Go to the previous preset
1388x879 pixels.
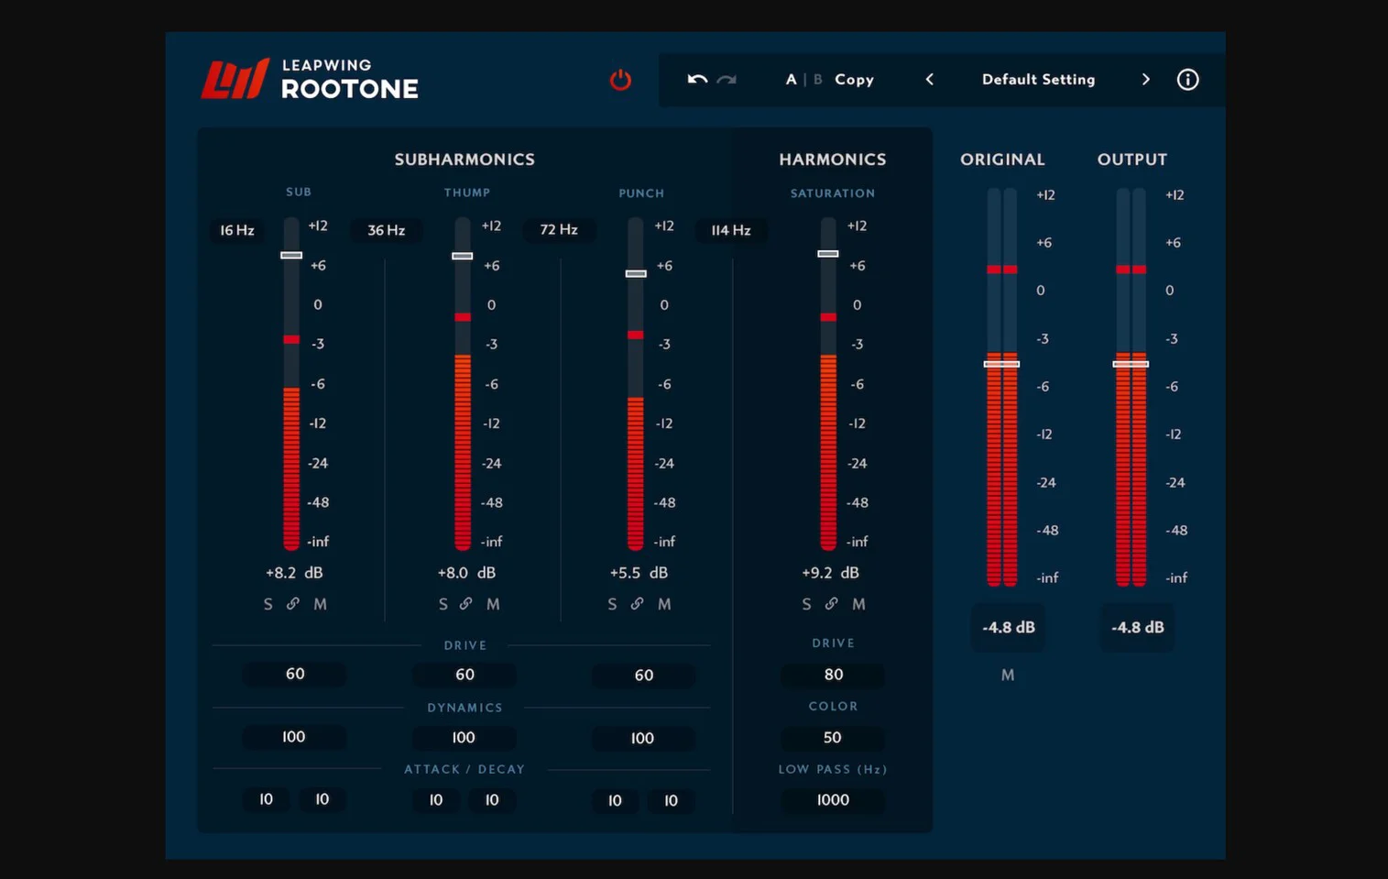click(929, 80)
